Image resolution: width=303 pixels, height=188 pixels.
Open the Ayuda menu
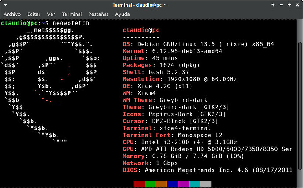(123, 14)
